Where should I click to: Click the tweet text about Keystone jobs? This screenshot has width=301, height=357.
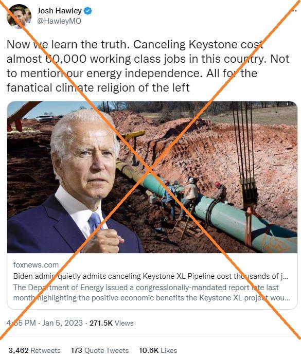(148, 66)
